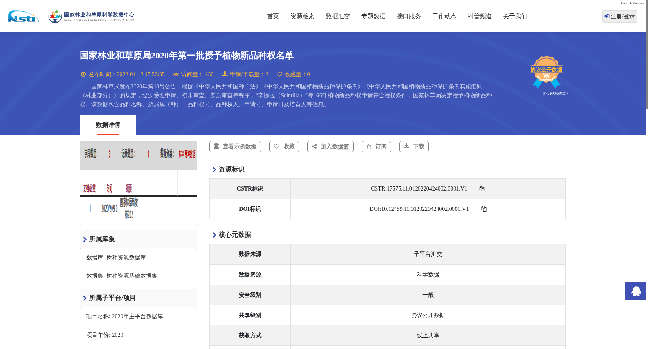This screenshot has width=648, height=349.
Task: Click the 订阅 button
Action: click(x=376, y=147)
